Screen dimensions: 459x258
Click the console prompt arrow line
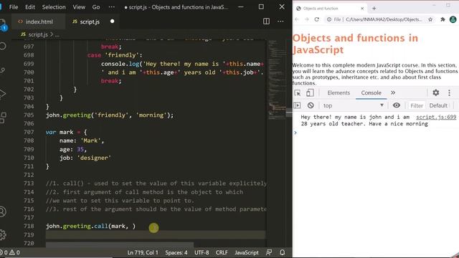click(376, 133)
